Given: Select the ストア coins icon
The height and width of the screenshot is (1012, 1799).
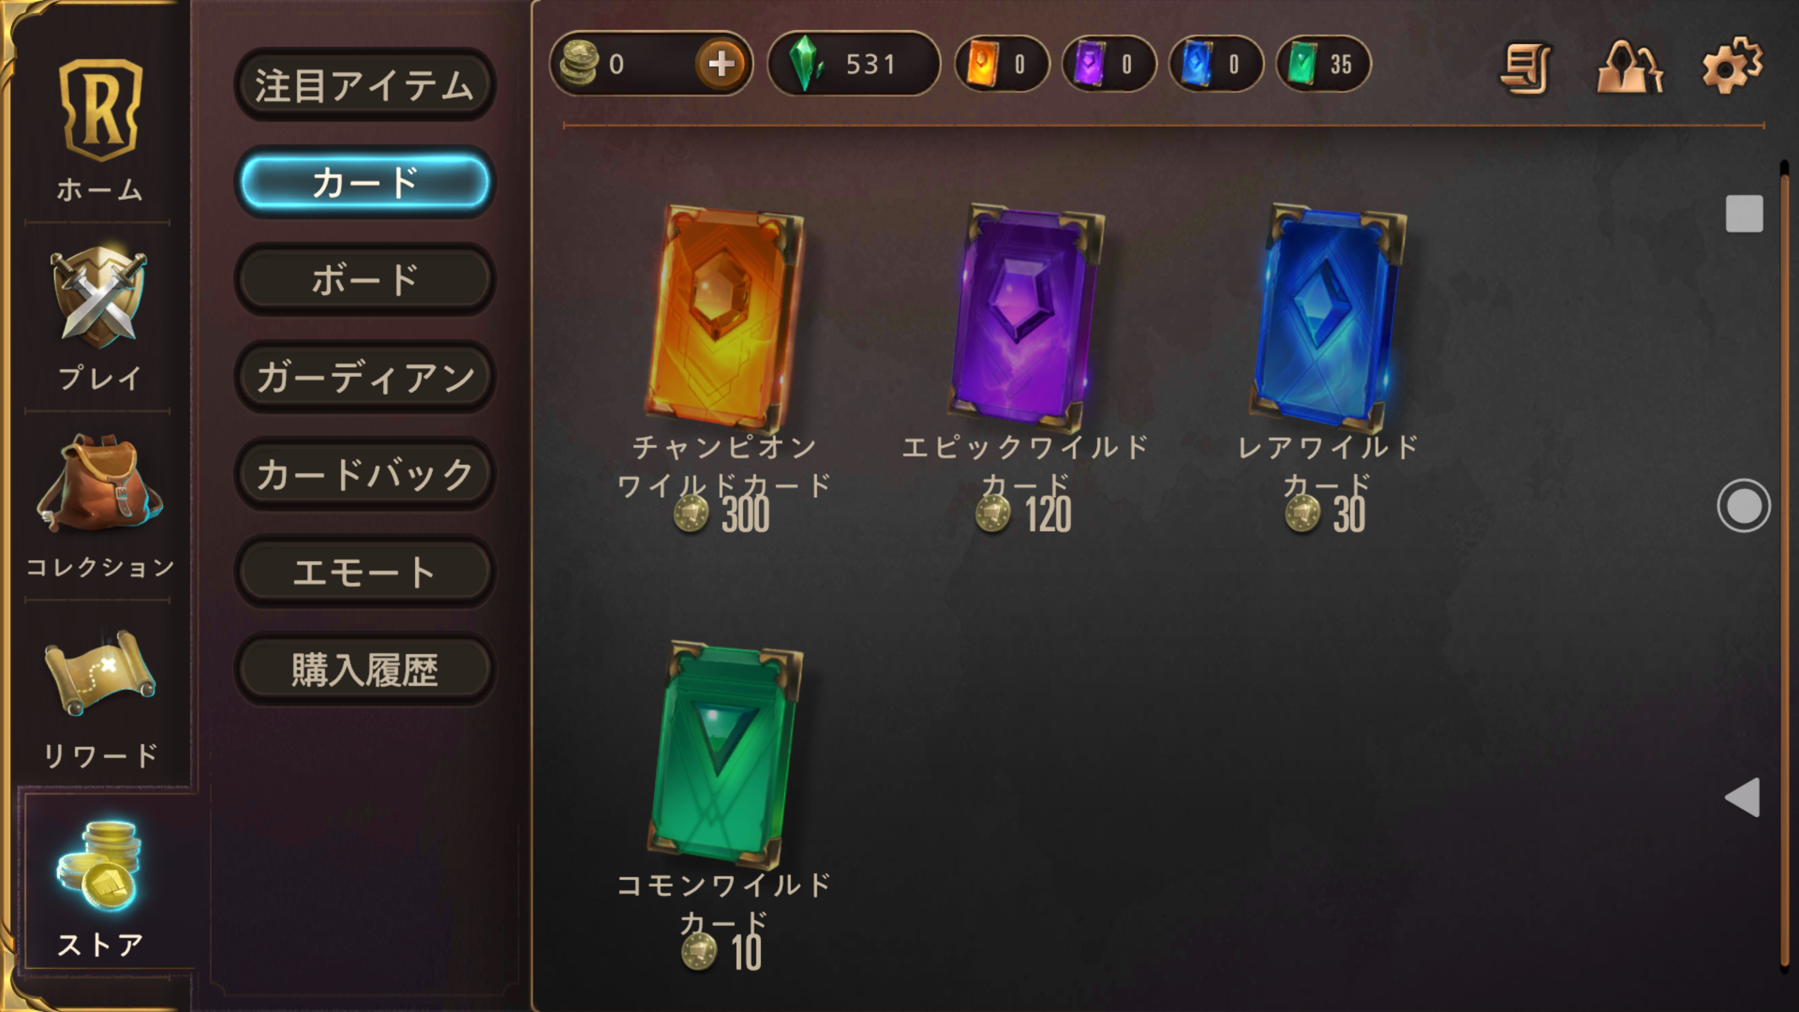Looking at the screenshot, I should click(x=98, y=866).
